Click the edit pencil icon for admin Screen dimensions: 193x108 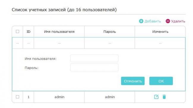tap(156, 97)
